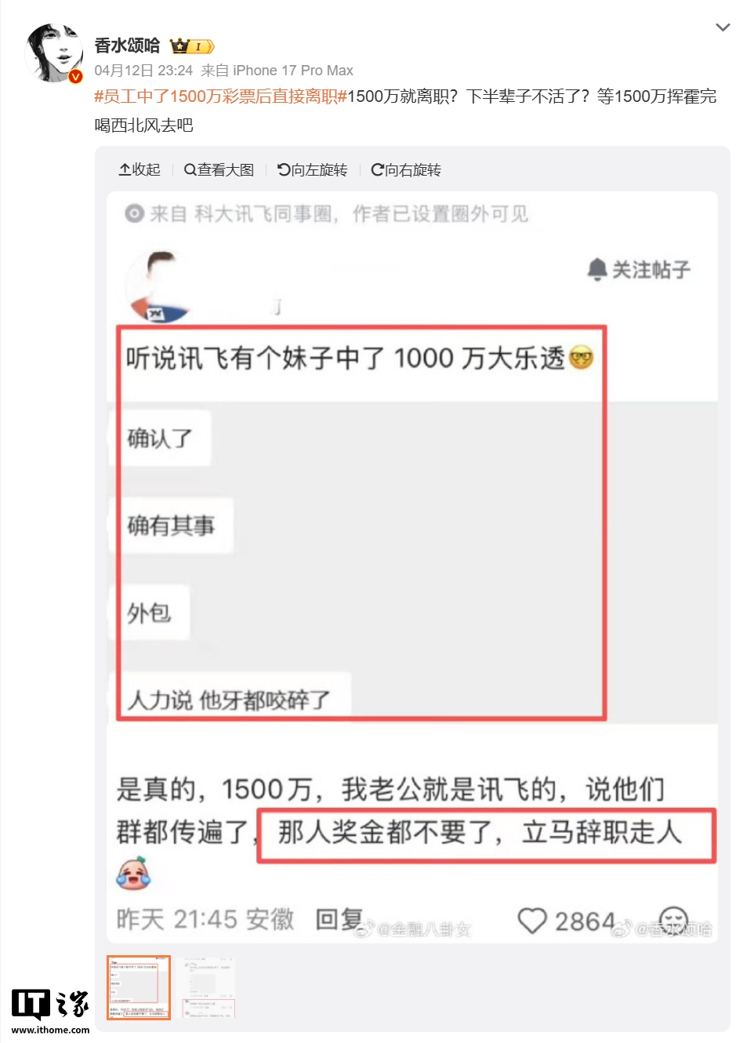Click 回复 under the comment
754x1043 pixels.
pos(339,919)
